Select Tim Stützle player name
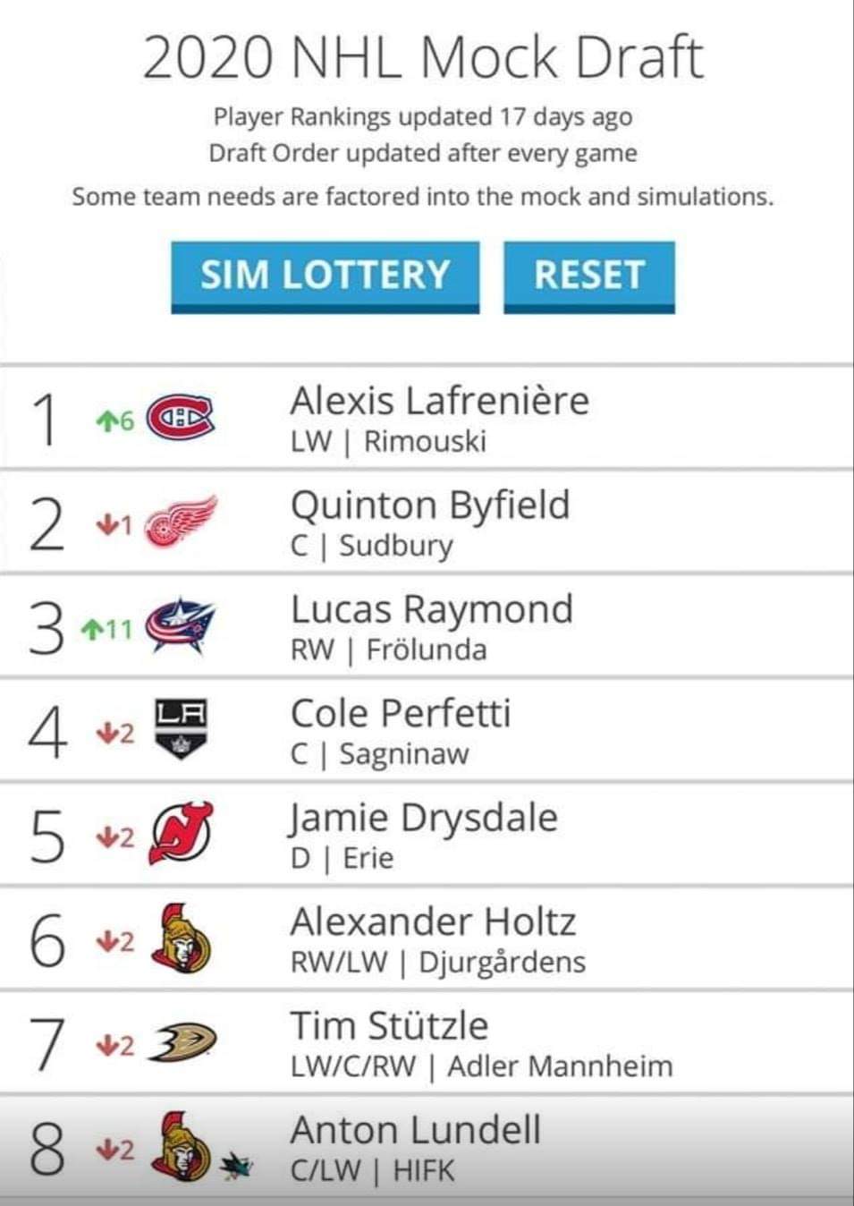 [x=390, y=1026]
